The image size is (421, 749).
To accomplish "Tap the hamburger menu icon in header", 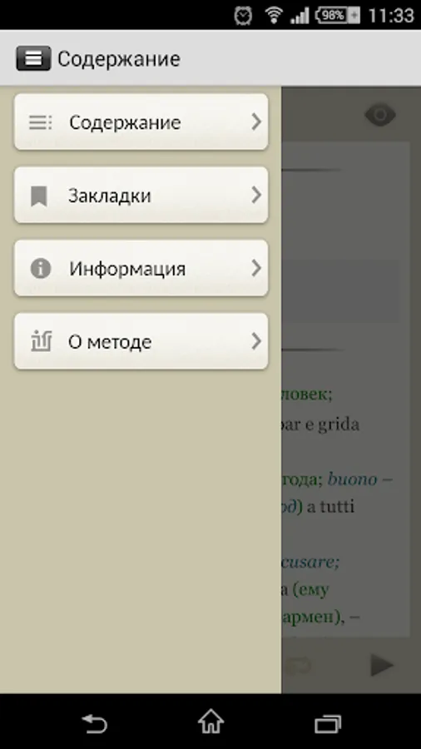I will click(33, 58).
